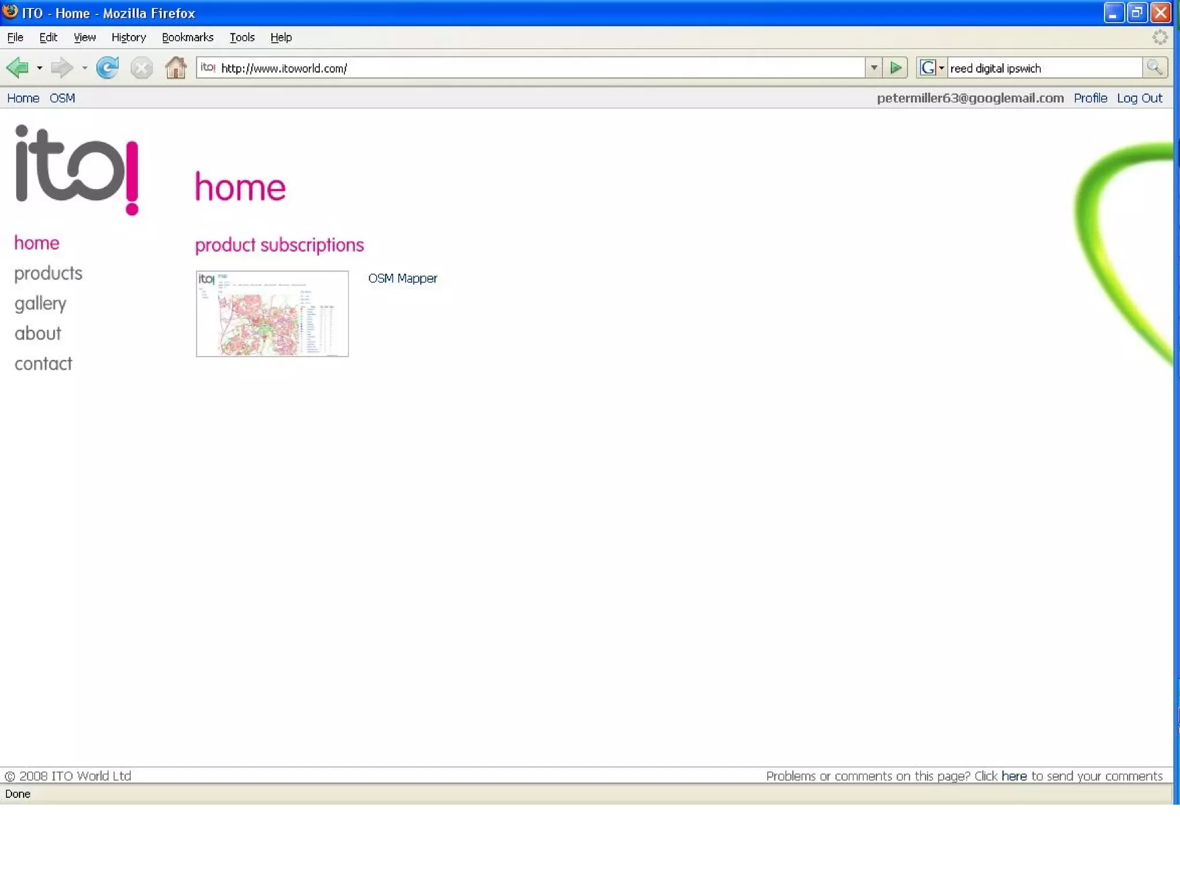The height and width of the screenshot is (885, 1180).
Task: Open the Profile link
Action: click(1090, 98)
